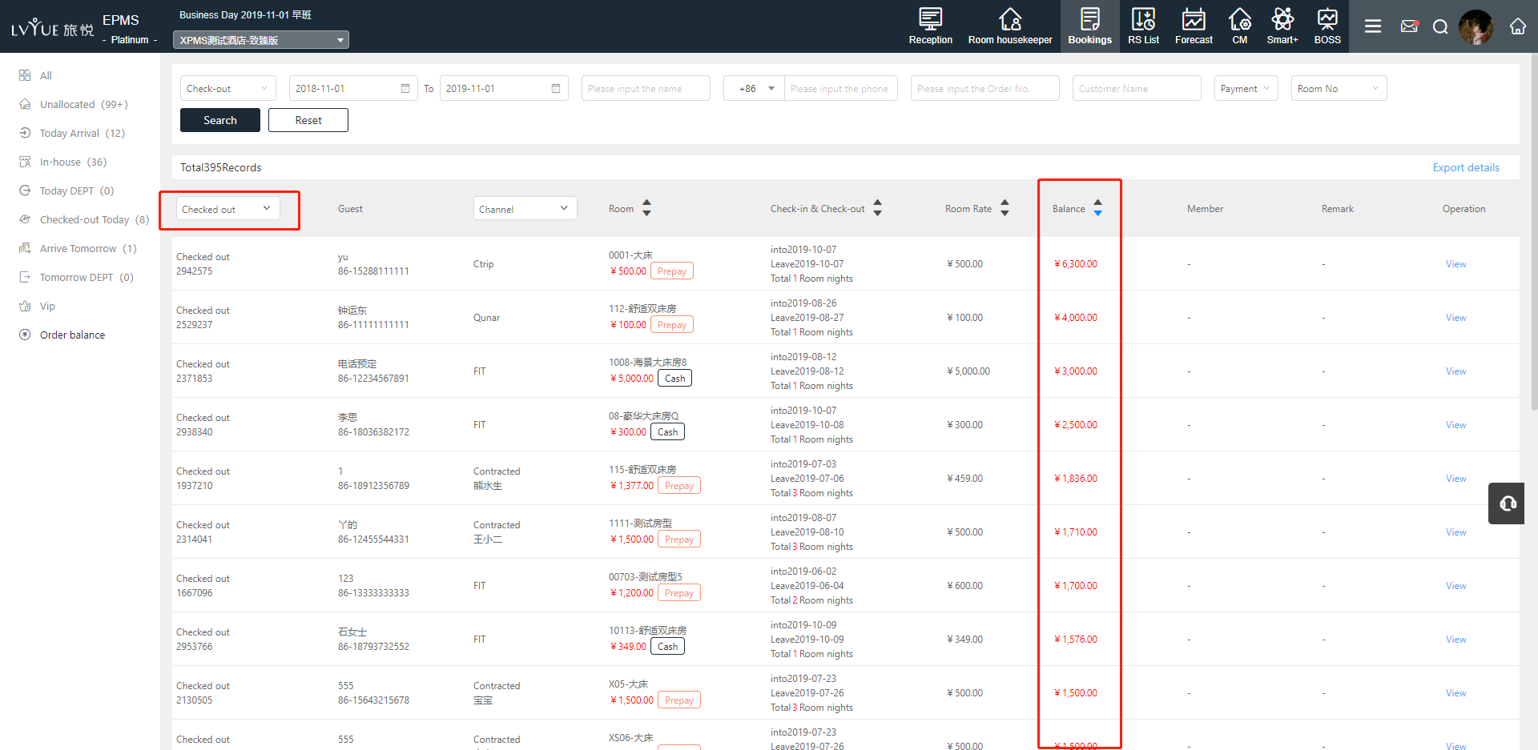
Task: Click the Search button
Action: click(x=220, y=120)
